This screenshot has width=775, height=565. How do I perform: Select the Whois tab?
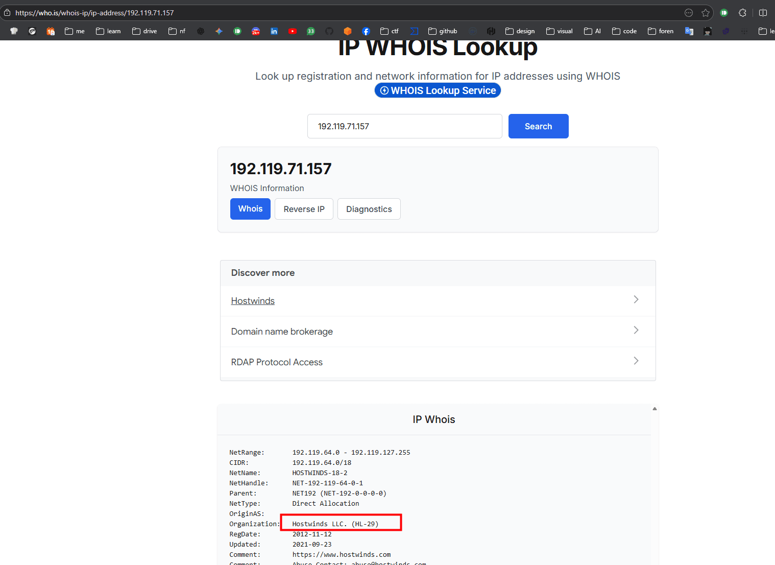point(250,209)
